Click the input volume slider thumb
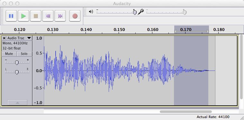Viewport: 244px width, 120px height. 185,12
